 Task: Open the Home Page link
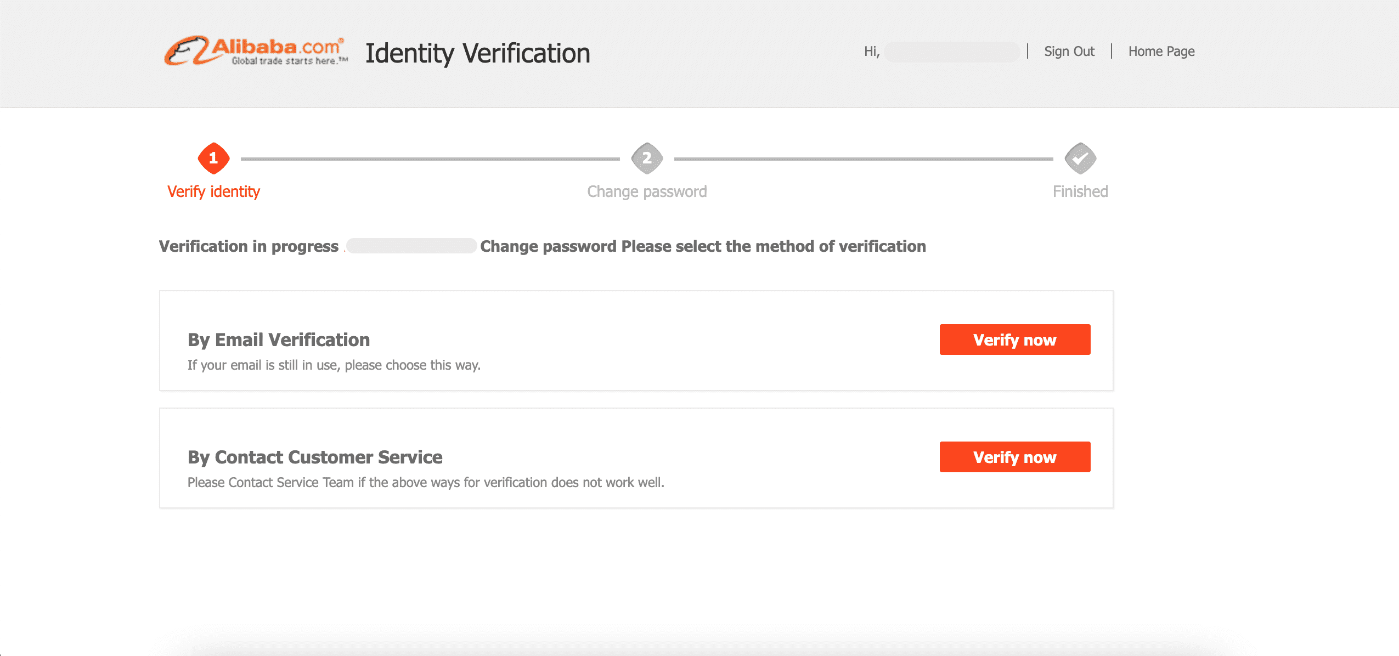coord(1161,52)
